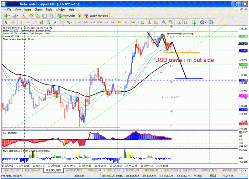This screenshot has height=179, width=249.
Task: Select the arrow cursor tool
Action: coord(6,22)
